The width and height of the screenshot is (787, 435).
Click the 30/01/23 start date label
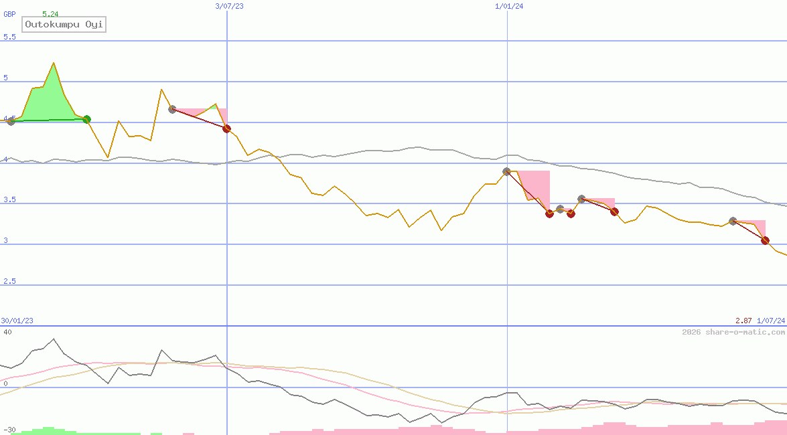click(x=17, y=321)
